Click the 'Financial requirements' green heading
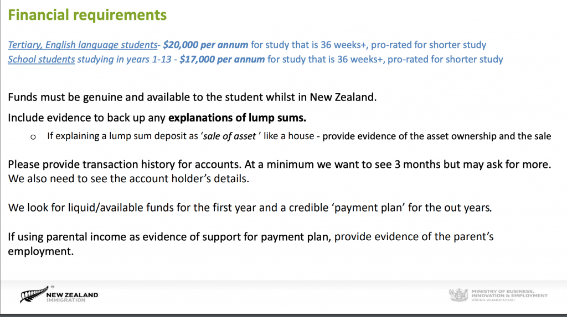The width and height of the screenshot is (567, 317). point(87,14)
